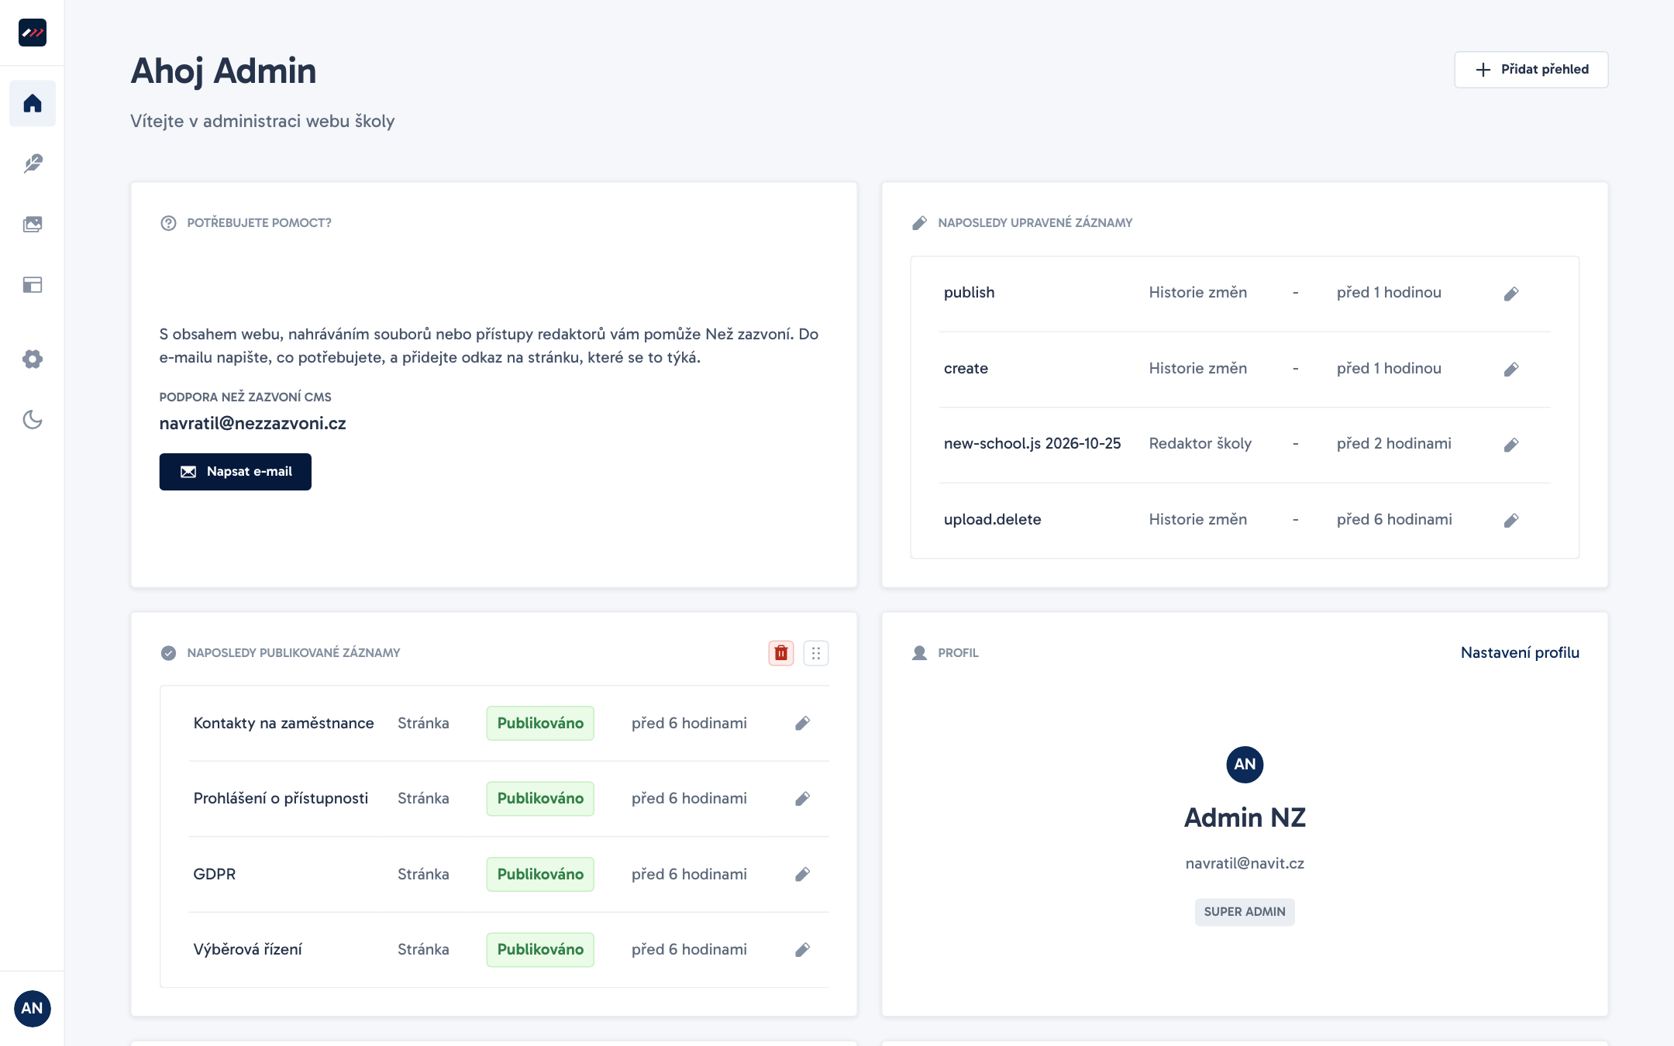This screenshot has width=1674, height=1046.
Task: Click the Přidat přehled button
Action: click(1531, 70)
